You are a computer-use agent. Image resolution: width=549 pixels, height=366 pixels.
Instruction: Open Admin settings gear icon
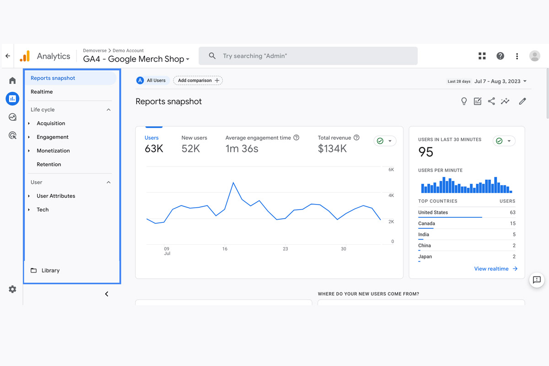[12, 289]
